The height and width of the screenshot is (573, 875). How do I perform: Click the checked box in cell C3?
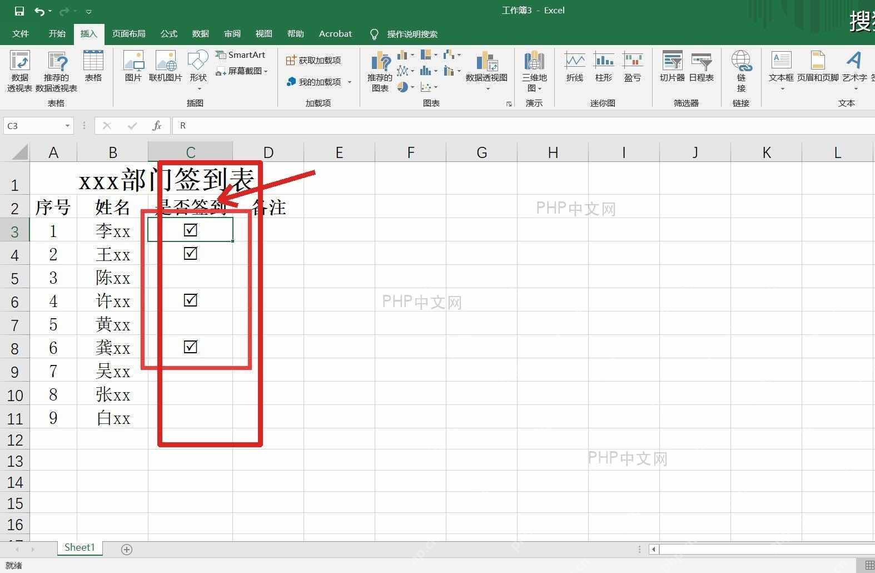191,230
